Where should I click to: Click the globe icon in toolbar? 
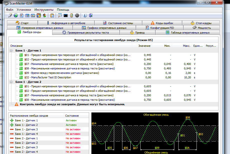pos(16,15)
